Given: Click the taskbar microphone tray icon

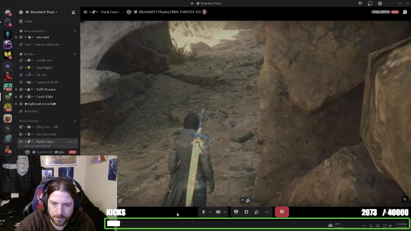Looking at the screenshot, I should pos(371,226).
